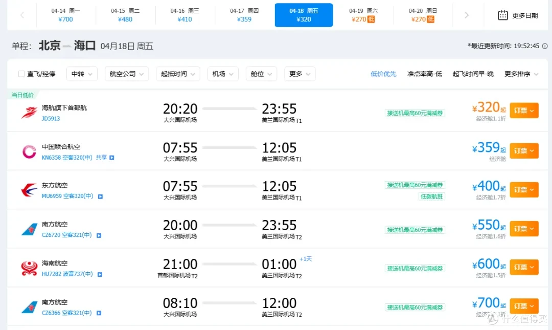The height and width of the screenshot is (330, 552).
Task: Go to previous dates with left arrow
Action: [22, 15]
